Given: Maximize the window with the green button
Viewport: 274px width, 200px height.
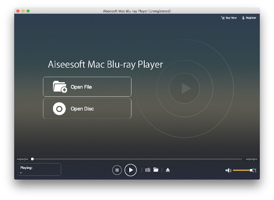Looking at the screenshot, I should pos(28,11).
